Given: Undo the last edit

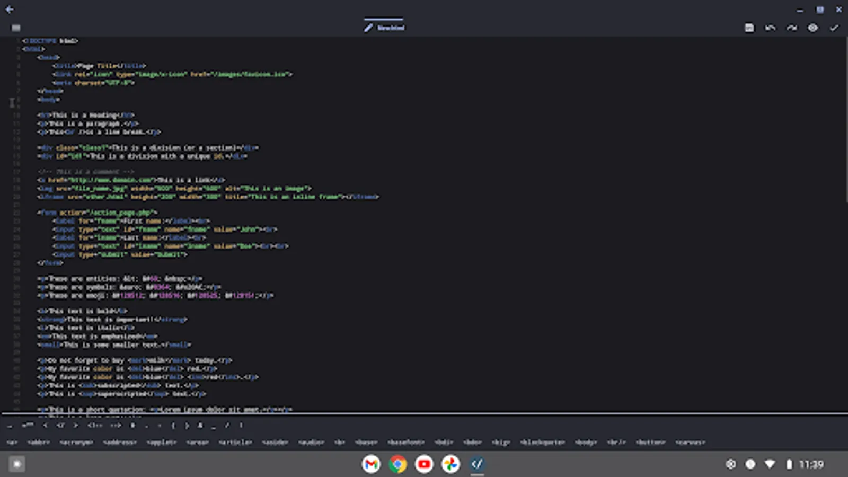Looking at the screenshot, I should [x=769, y=27].
